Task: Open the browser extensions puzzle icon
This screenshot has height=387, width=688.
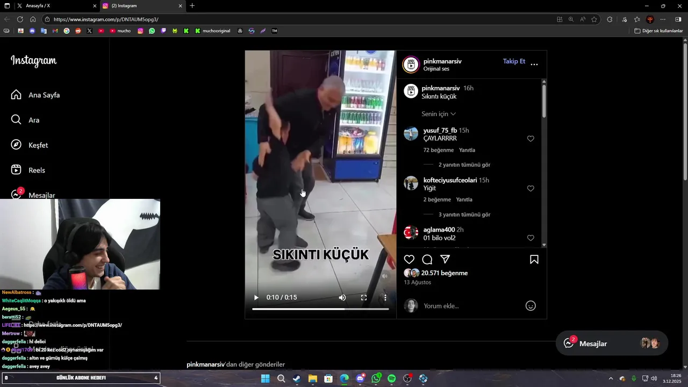Action: point(610,19)
